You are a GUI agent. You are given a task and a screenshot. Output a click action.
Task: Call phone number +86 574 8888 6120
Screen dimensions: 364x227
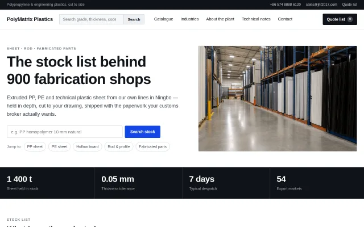[x=286, y=5]
